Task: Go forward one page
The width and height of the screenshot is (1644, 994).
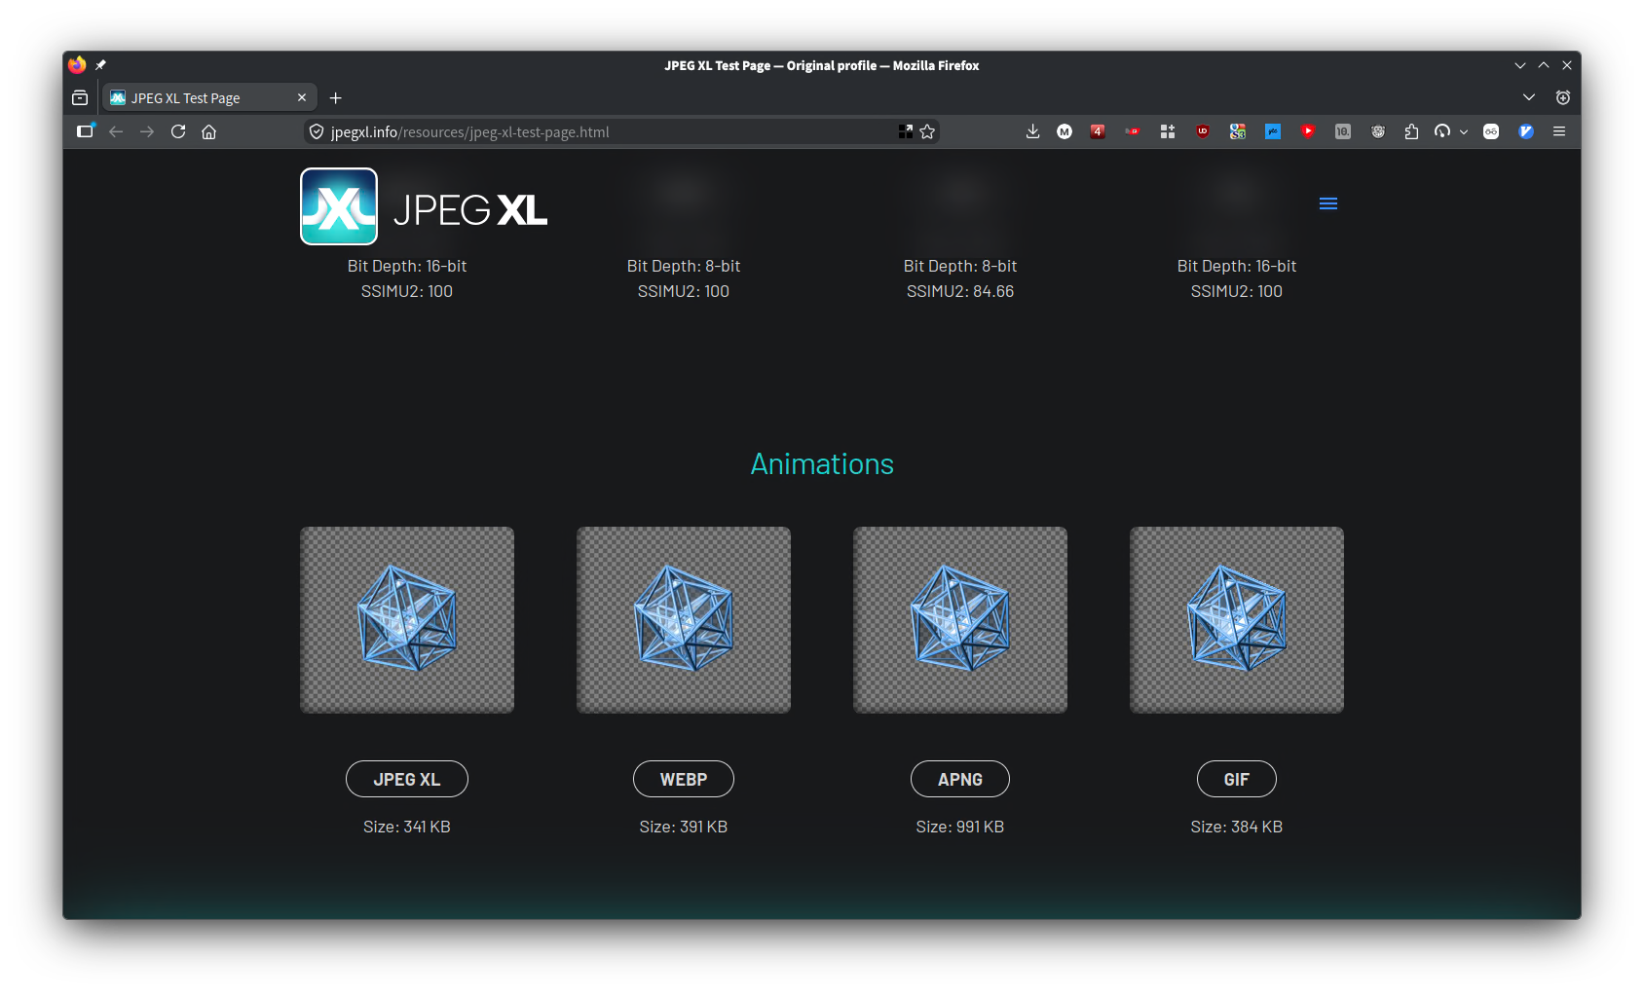Action: point(147,131)
